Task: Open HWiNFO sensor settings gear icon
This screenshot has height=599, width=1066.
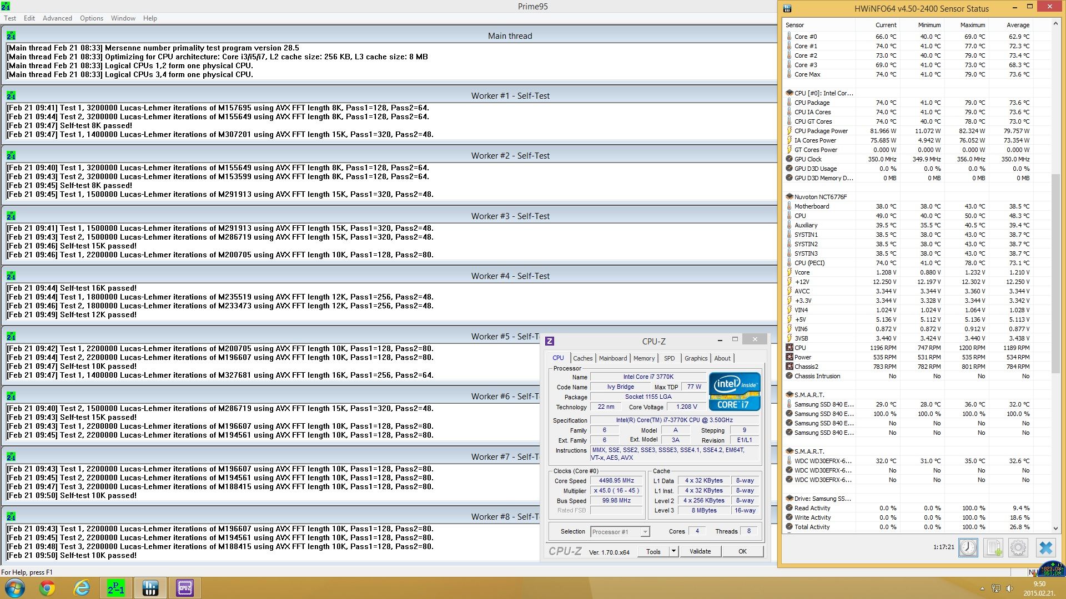Action: [1018, 547]
